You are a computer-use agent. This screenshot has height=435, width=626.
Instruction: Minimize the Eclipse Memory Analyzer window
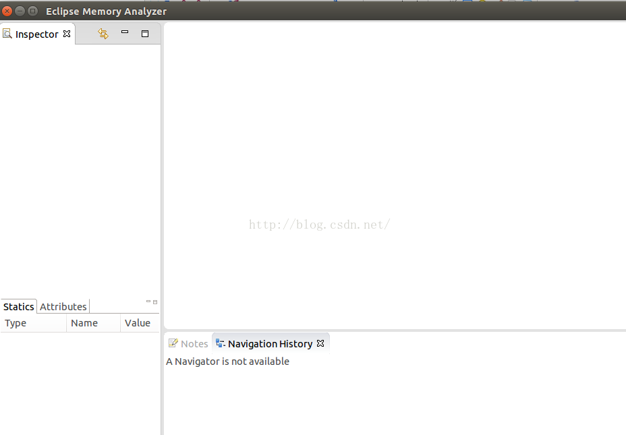click(x=20, y=11)
